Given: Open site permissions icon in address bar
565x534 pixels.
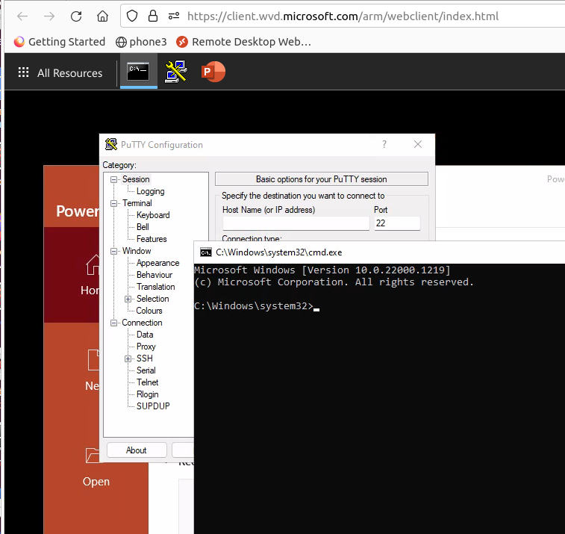Looking at the screenshot, I should pos(174,16).
